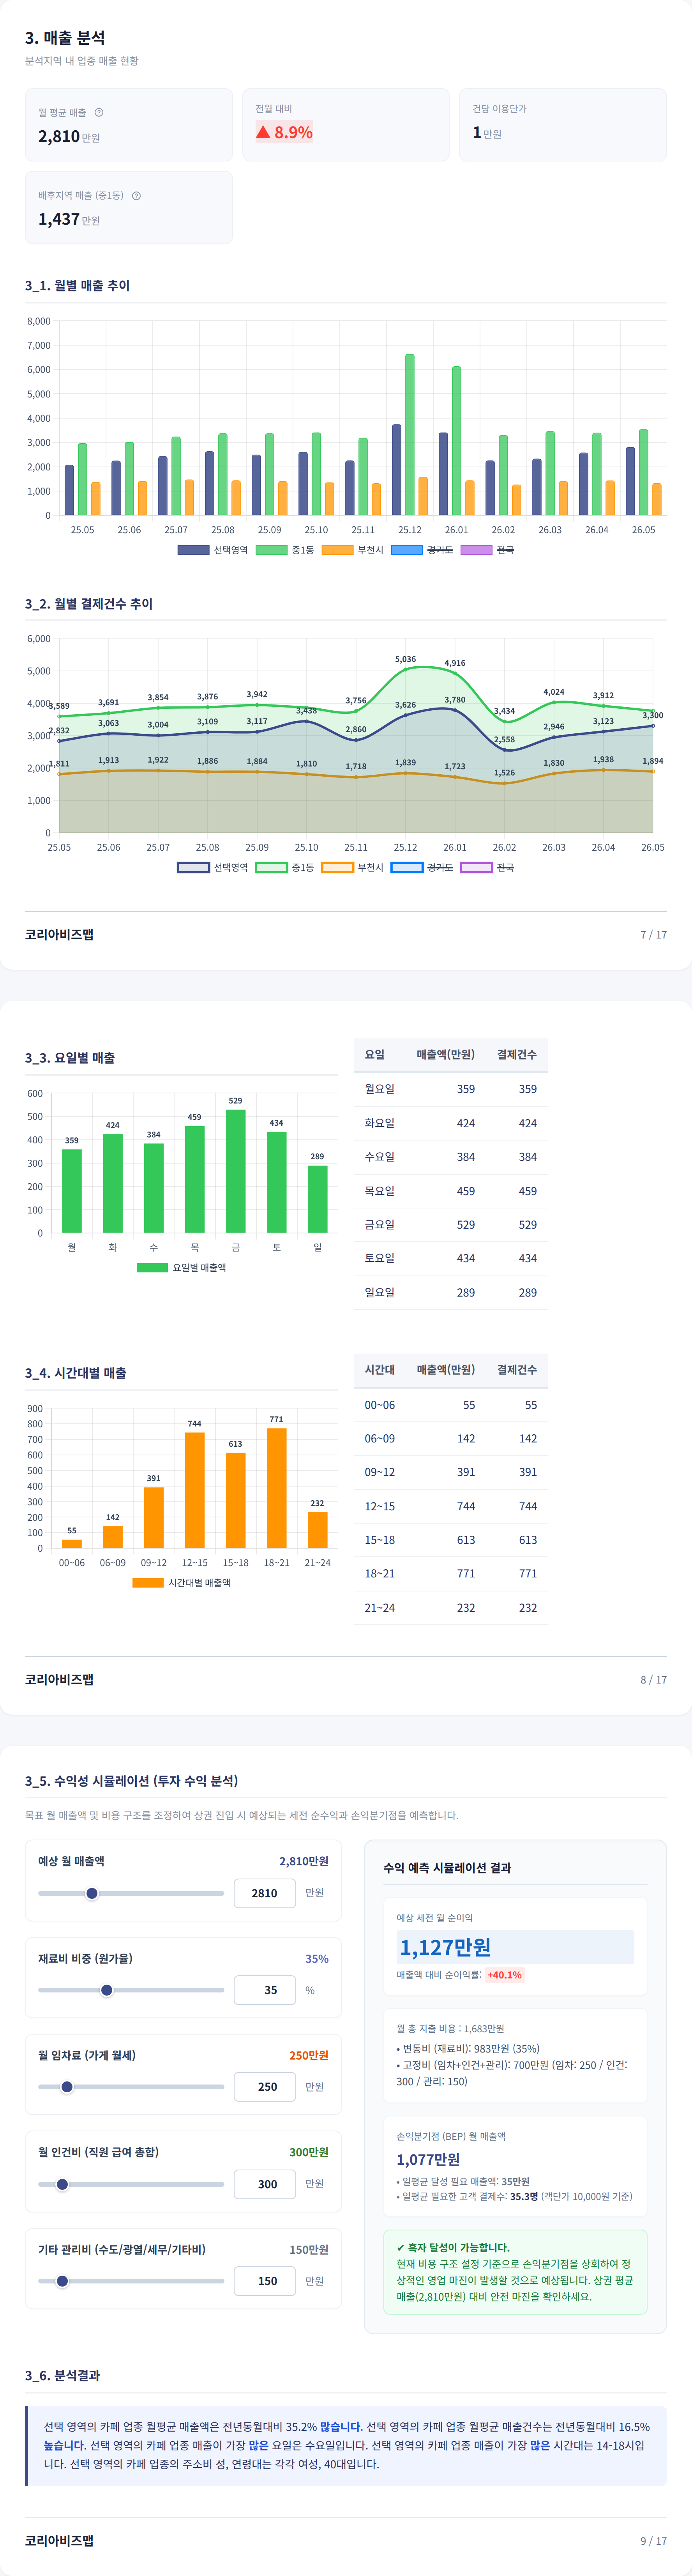Click the 35 percent cost ratio input
Screen dimensions: 692x2576
265,1990
